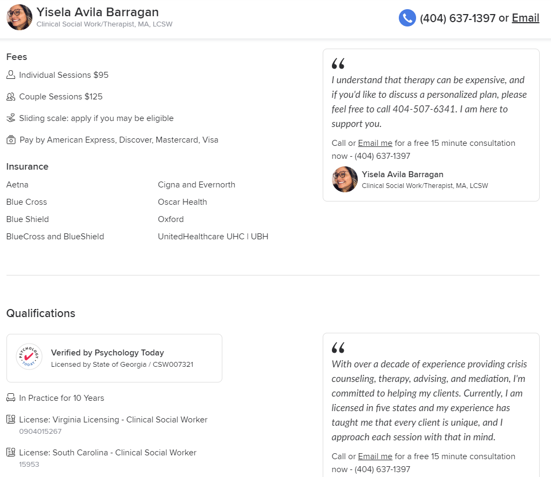Image resolution: width=551 pixels, height=477 pixels.
Task: Click the header profile photo of Yisela
Action: [19, 17]
